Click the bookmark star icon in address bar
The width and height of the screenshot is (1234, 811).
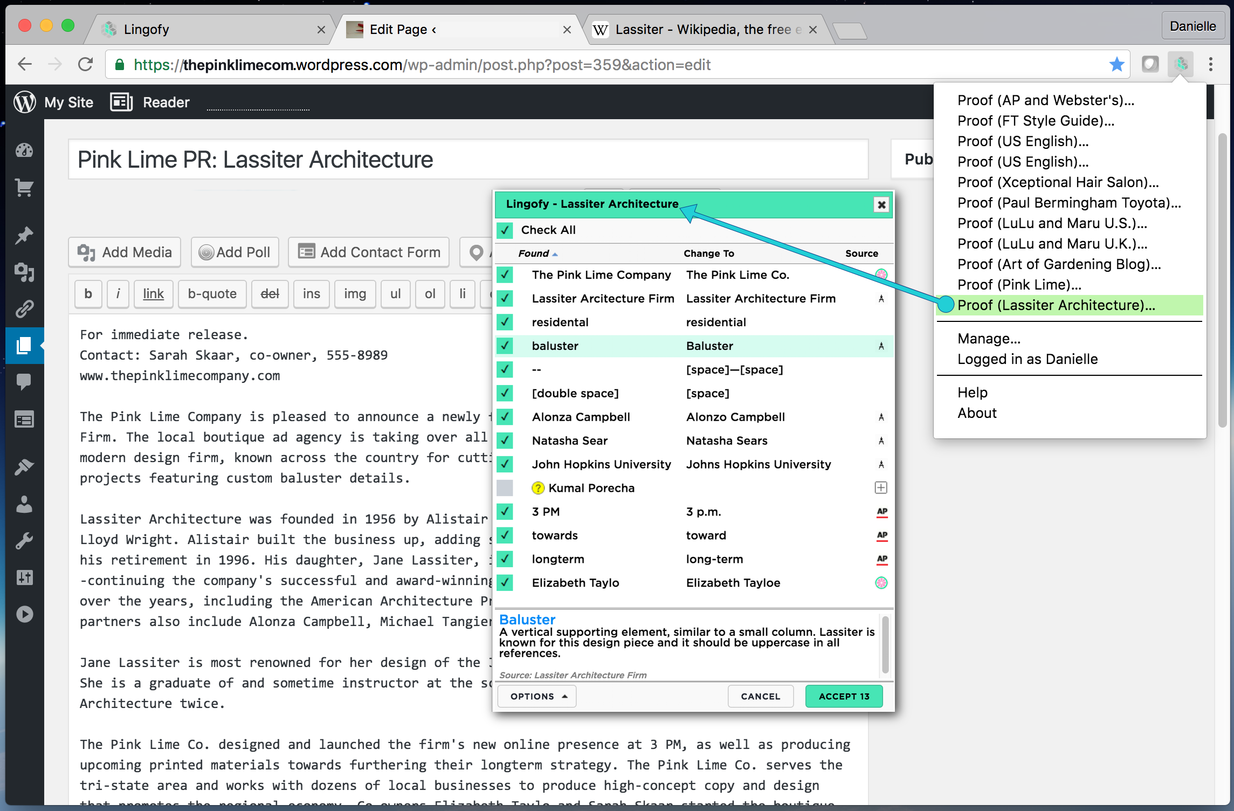coord(1116,65)
